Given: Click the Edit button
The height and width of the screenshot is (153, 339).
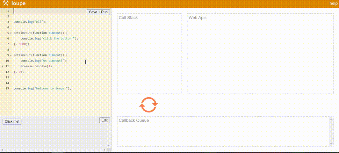Looking at the screenshot, I should click(105, 120).
